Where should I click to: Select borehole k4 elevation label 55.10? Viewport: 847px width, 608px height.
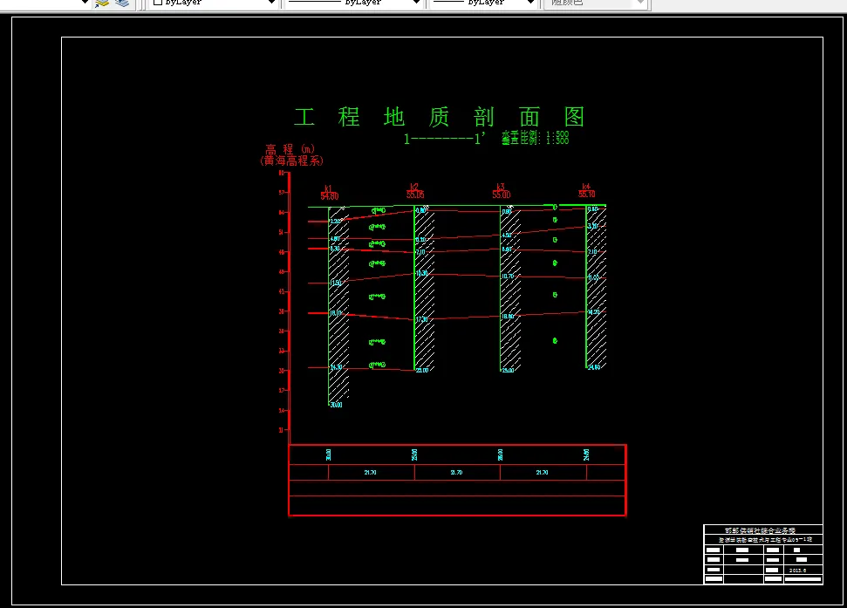[x=587, y=195]
